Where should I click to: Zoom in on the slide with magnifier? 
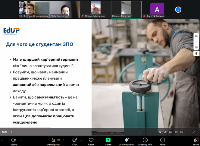pyautogui.click(x=160, y=132)
